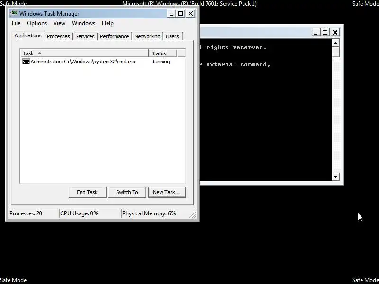Open the File menu in Task Manager

click(x=16, y=23)
